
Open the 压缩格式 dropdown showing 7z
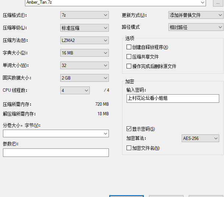pos(85,15)
